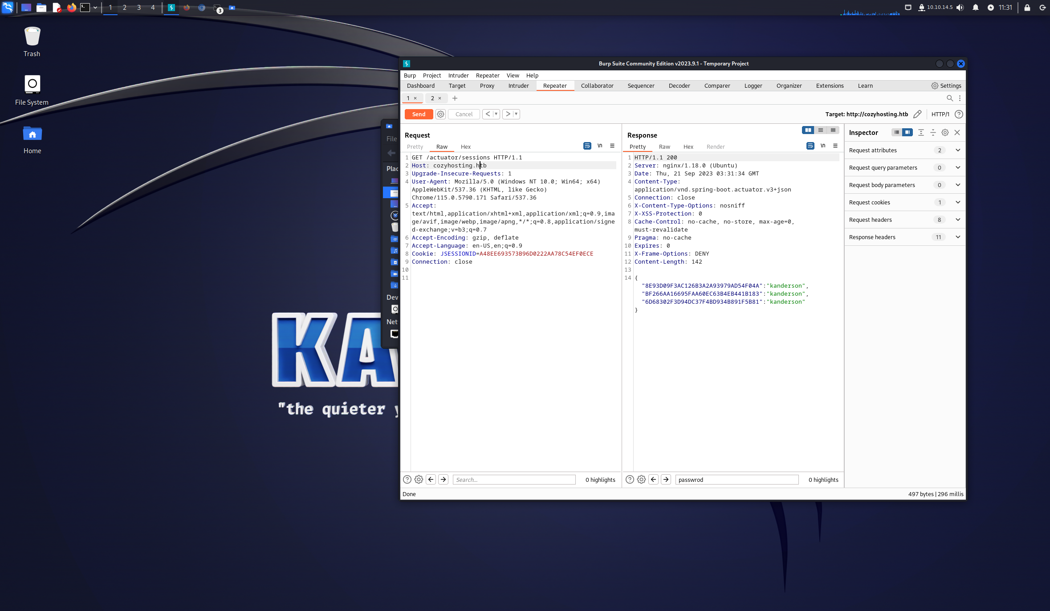Viewport: 1050px width, 611px height.
Task: Go to previous request in history
Action: click(x=488, y=114)
